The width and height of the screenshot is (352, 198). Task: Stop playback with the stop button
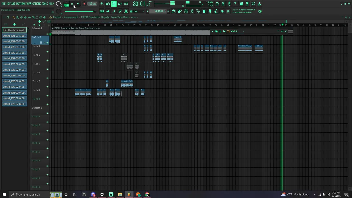click(78, 4)
